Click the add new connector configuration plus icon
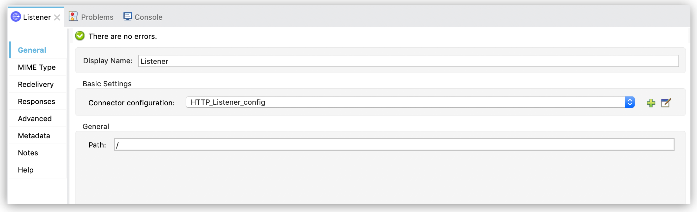Screen dimensions: 697x212 tap(651, 103)
